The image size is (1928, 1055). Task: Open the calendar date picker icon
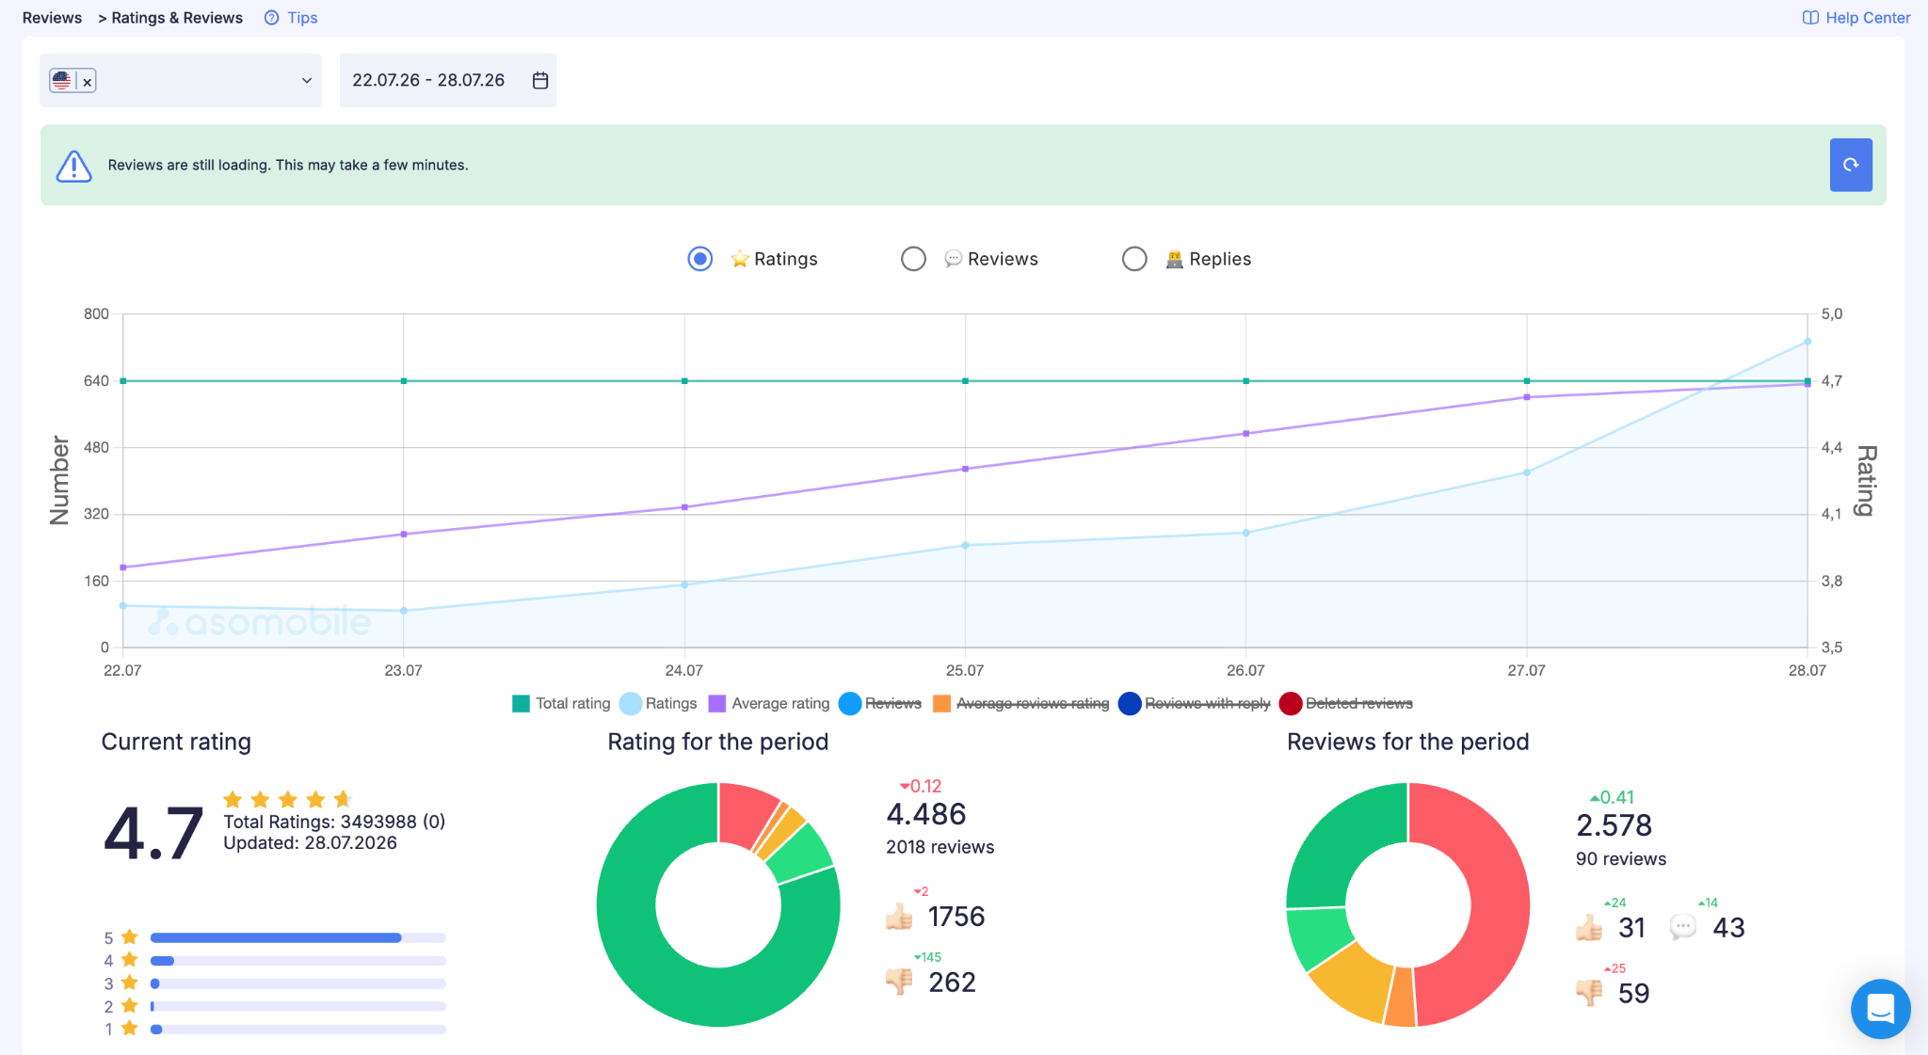pos(540,80)
